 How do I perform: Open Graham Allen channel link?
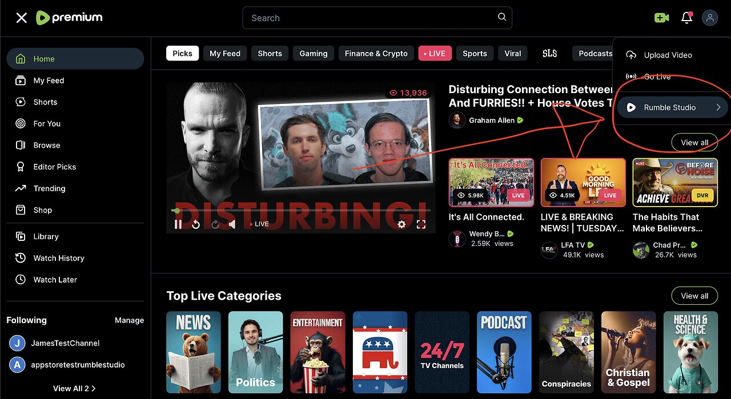pos(492,120)
